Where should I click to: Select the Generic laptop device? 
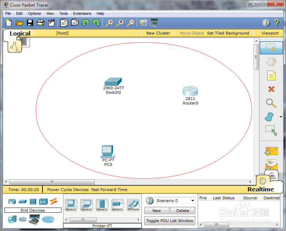click(x=87, y=205)
